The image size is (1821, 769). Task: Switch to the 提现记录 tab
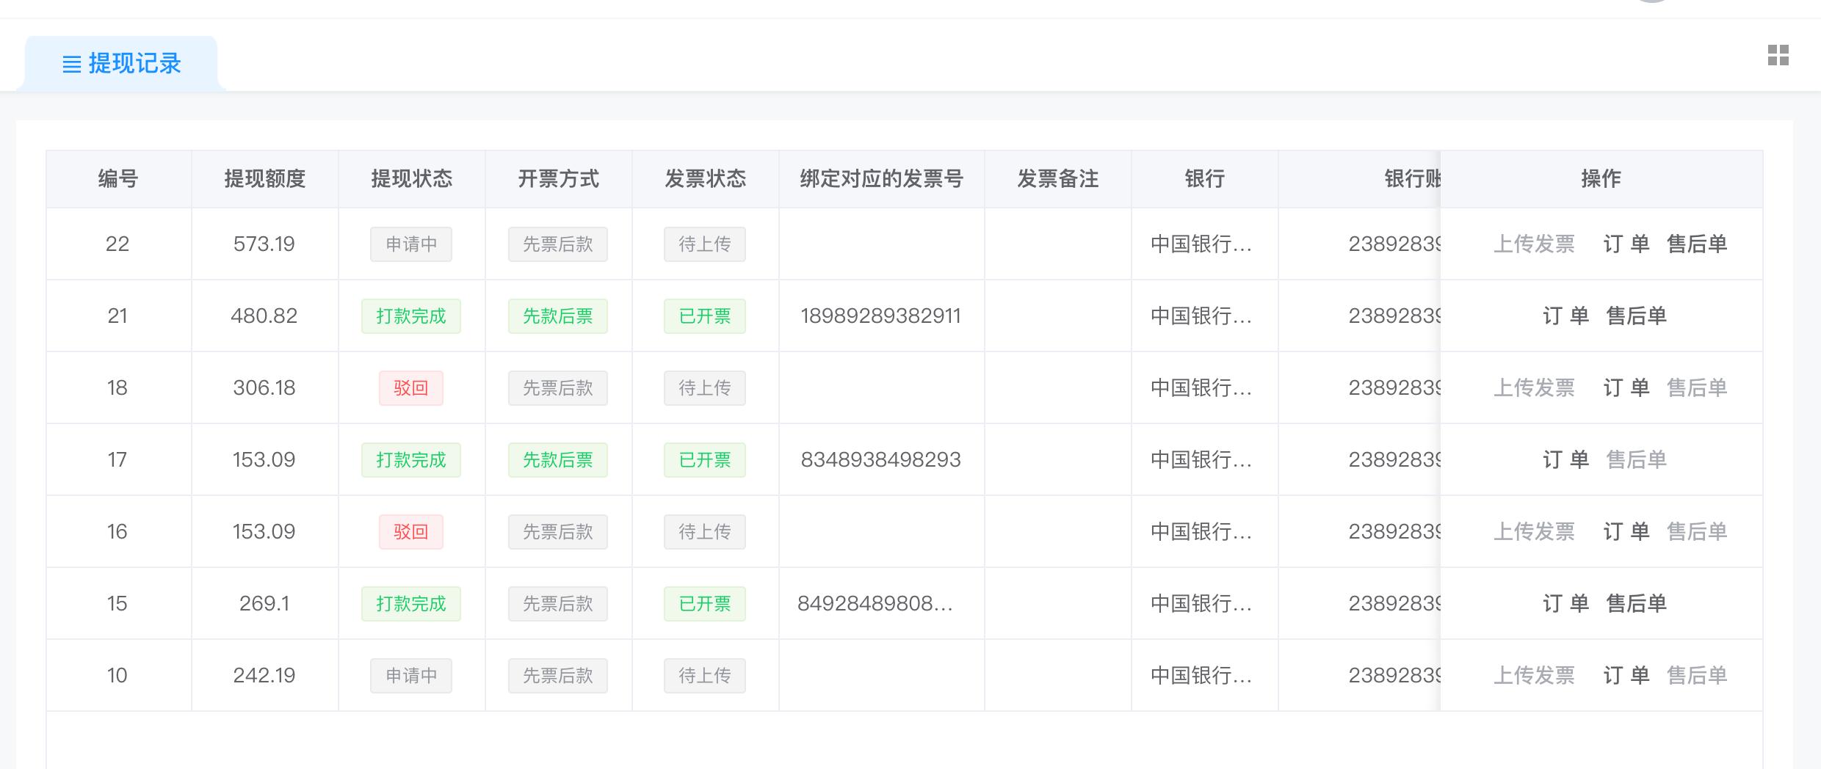tap(121, 64)
